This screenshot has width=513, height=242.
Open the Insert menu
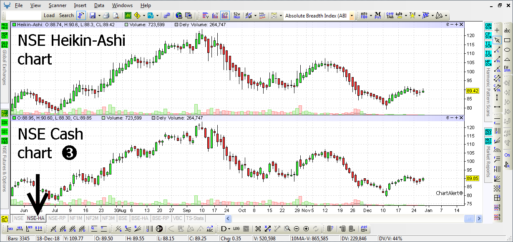point(80,5)
